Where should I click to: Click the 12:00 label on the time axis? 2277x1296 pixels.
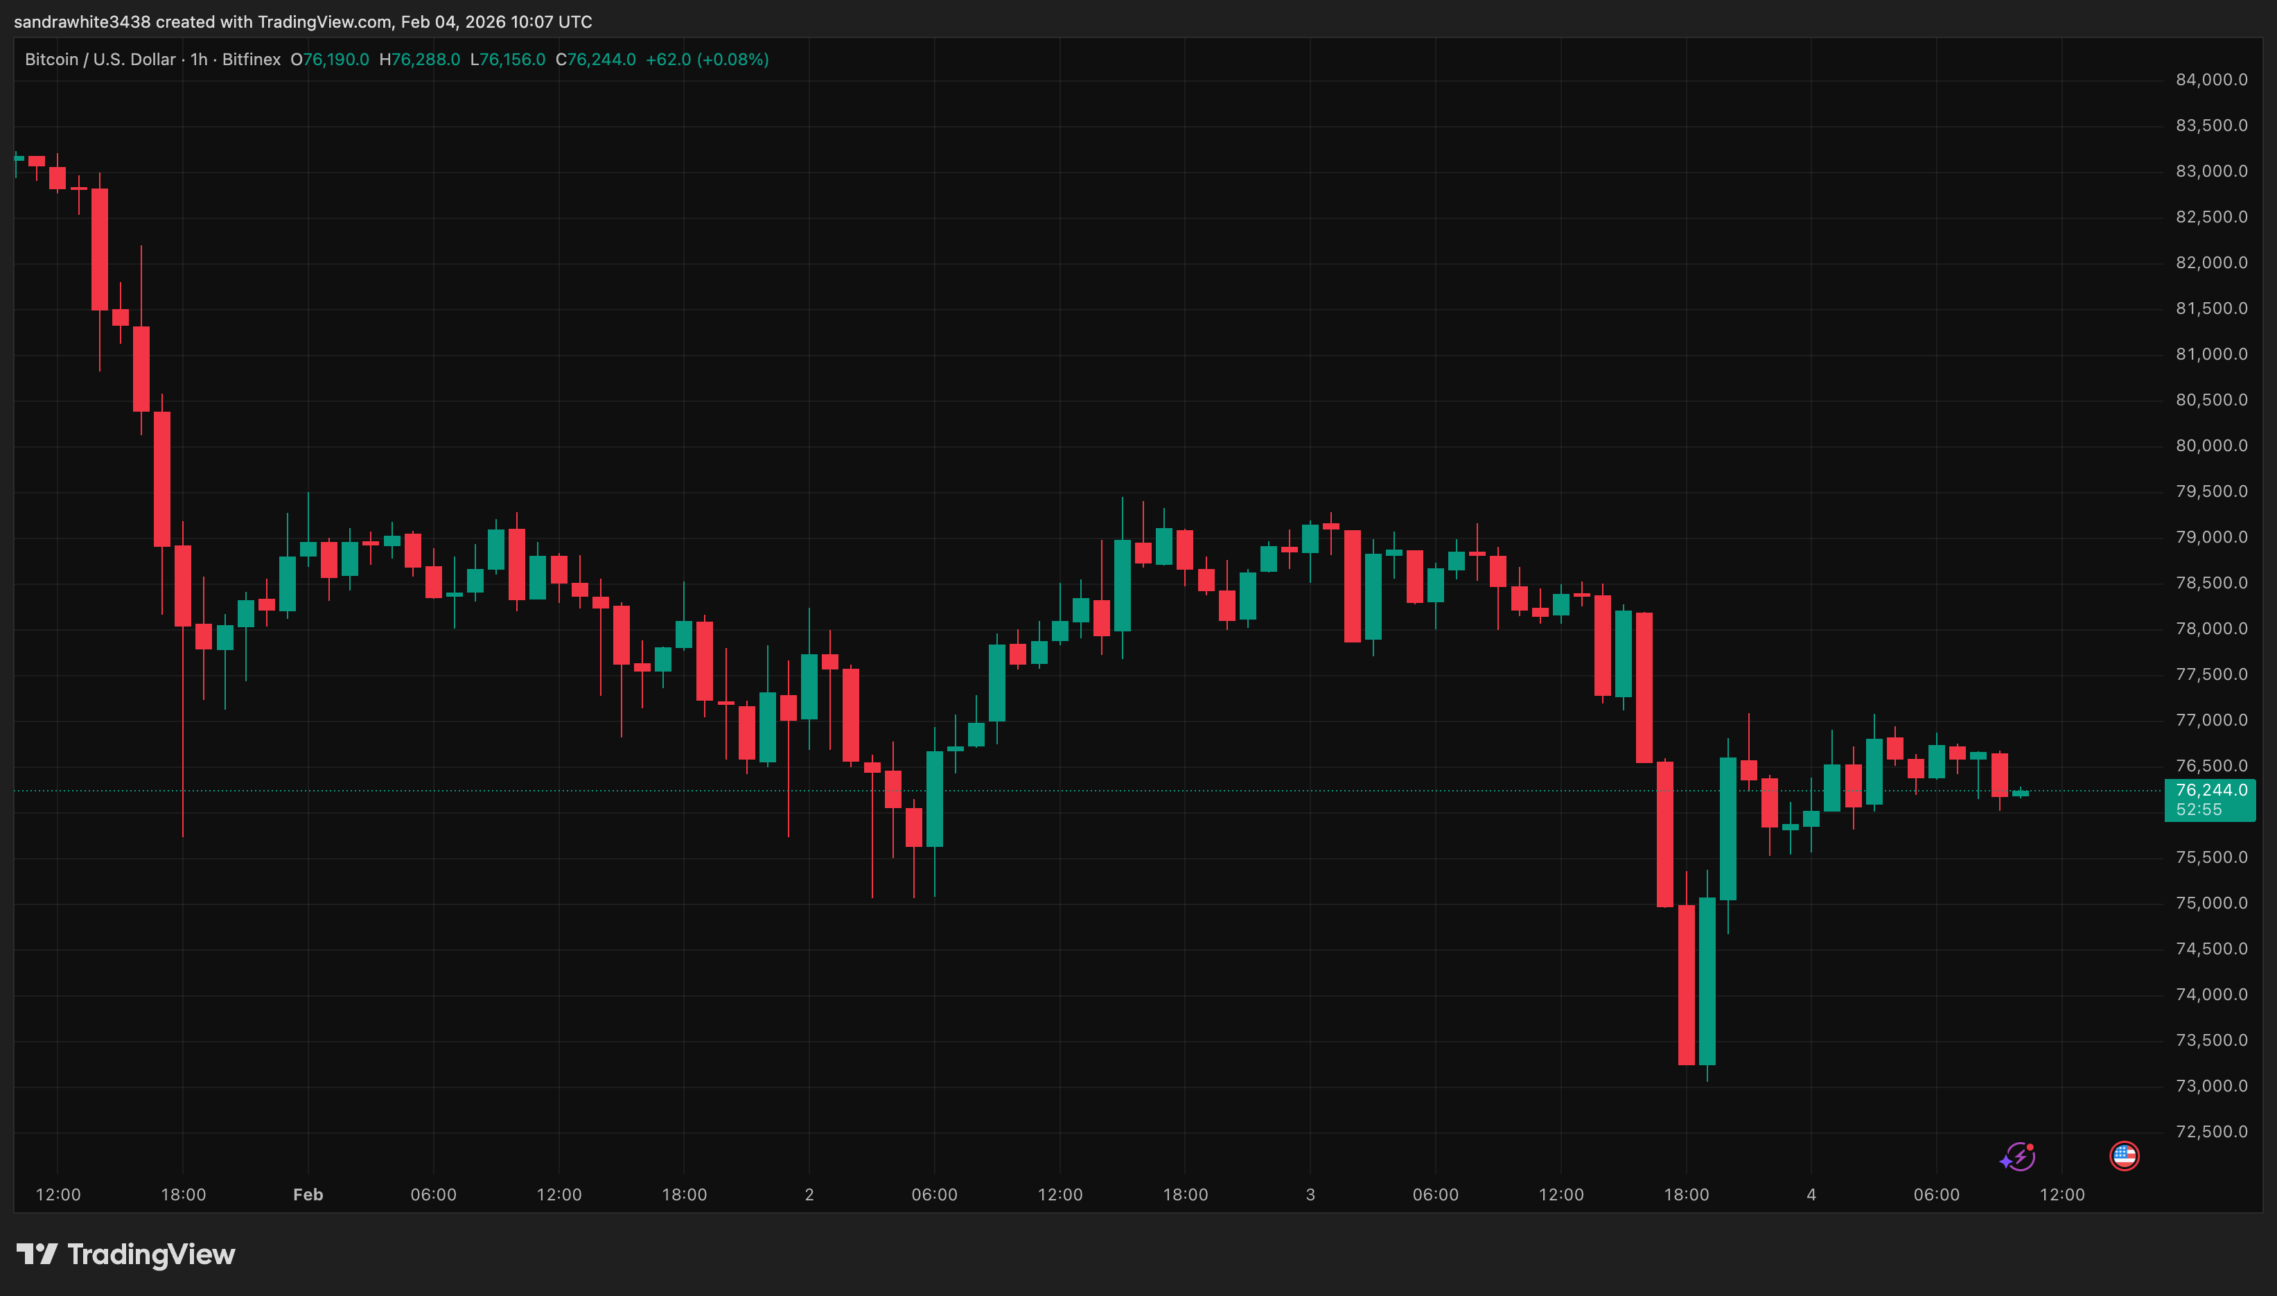(x=58, y=1195)
